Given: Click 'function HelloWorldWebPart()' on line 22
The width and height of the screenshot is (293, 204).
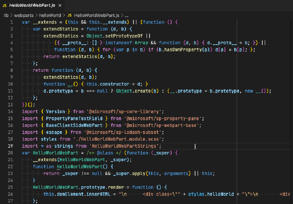Looking at the screenshot, I should [70, 166].
